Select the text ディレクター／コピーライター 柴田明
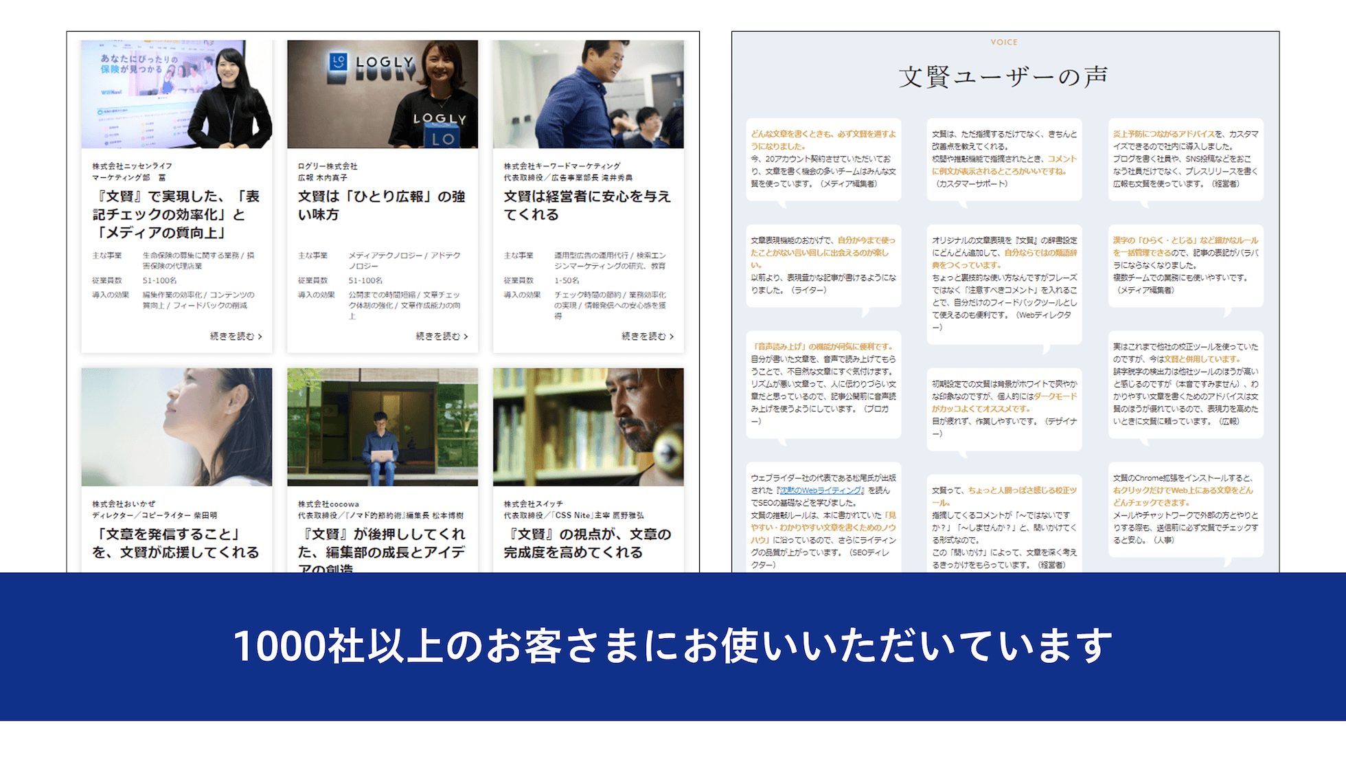 [155, 515]
